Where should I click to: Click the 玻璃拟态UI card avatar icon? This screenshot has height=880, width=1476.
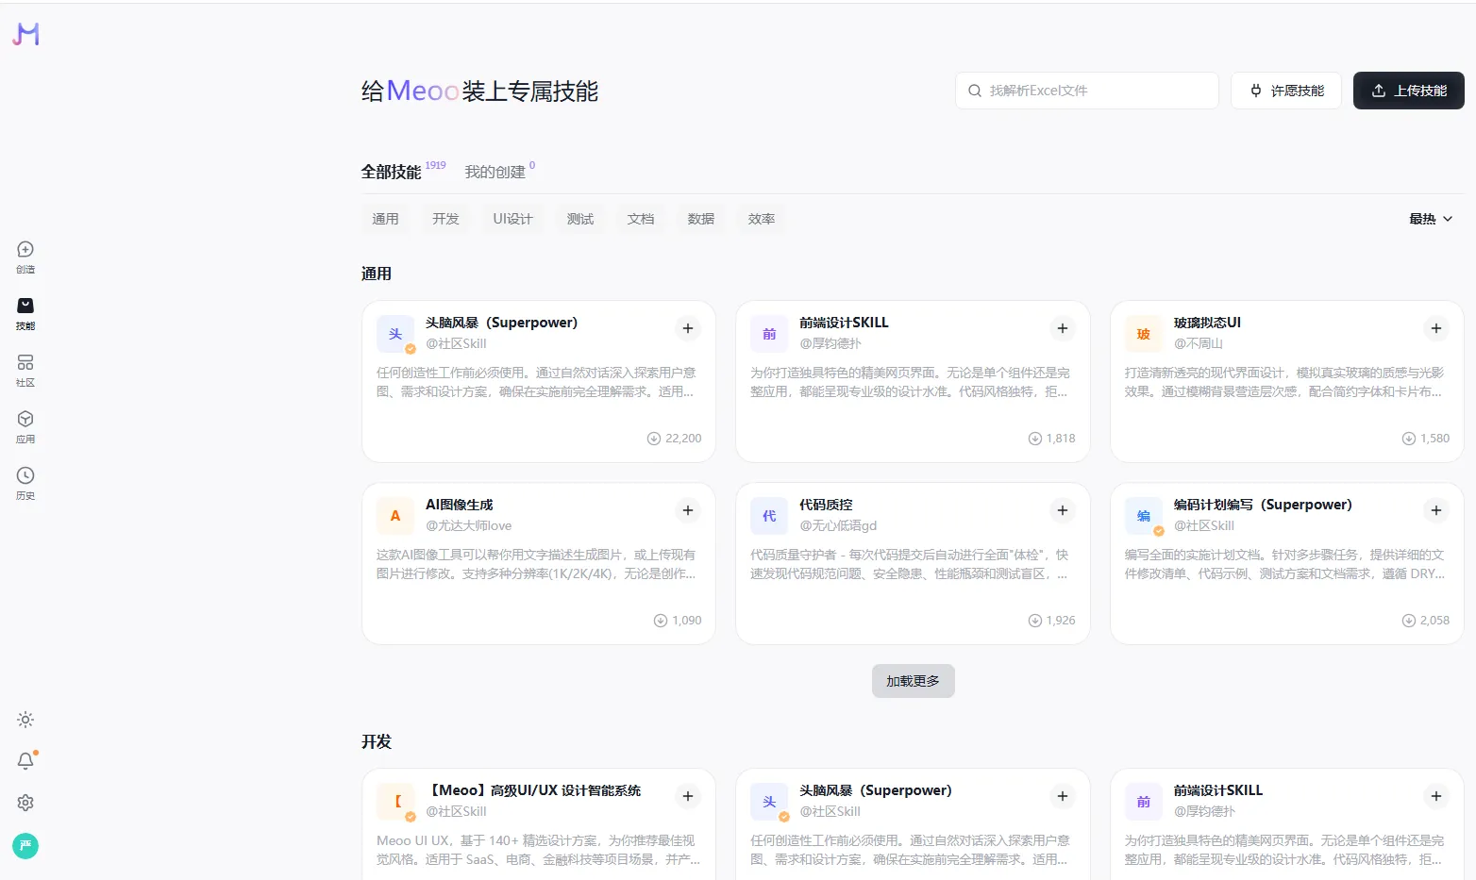pyautogui.click(x=1144, y=334)
